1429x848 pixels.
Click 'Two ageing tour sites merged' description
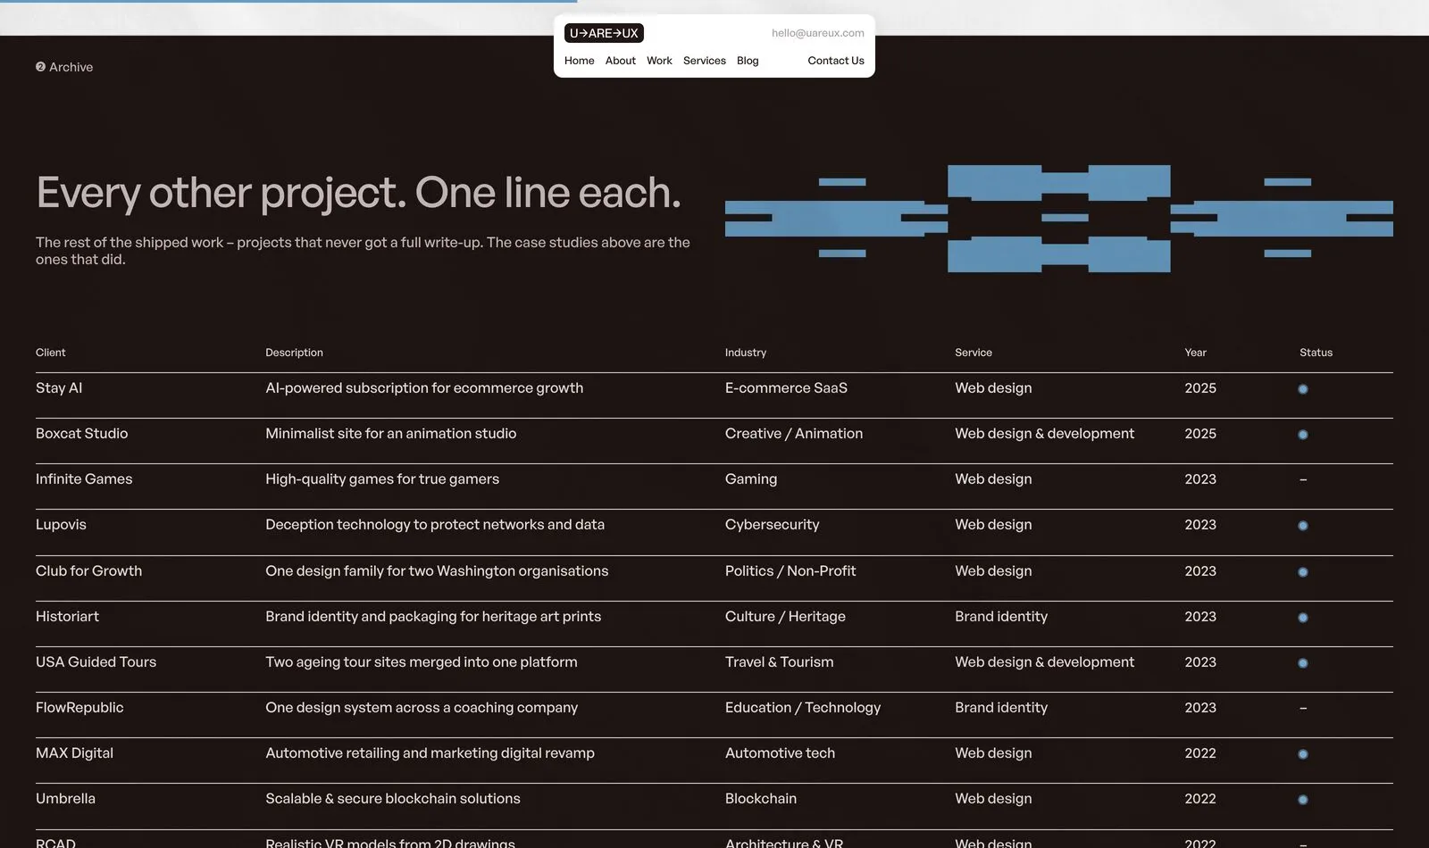point(422,662)
